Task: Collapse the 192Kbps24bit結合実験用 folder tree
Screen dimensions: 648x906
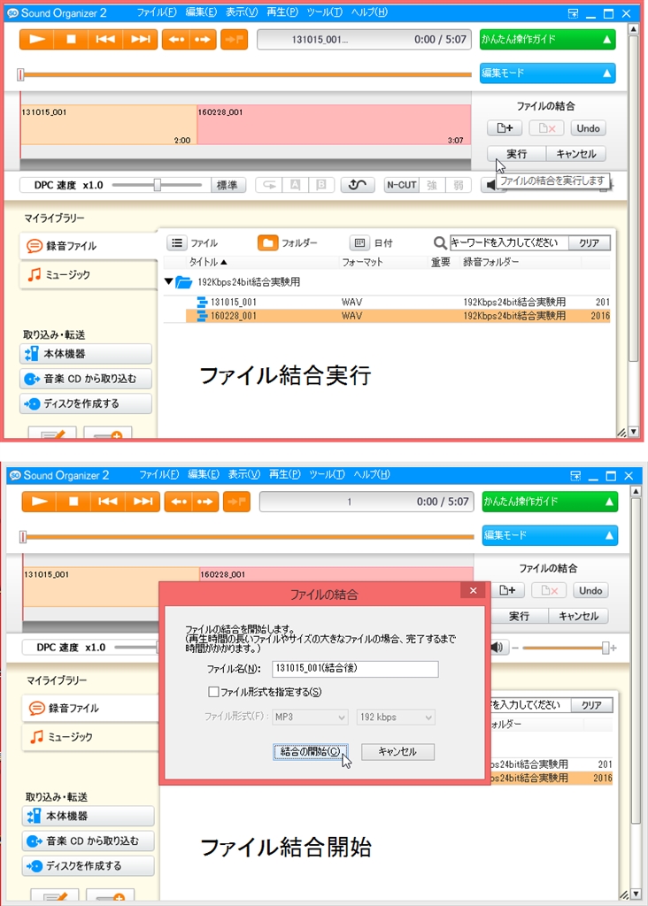Action: point(169,282)
